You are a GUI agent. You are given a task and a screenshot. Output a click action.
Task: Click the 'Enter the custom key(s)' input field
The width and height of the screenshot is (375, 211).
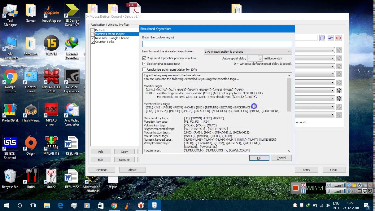[x=217, y=44]
